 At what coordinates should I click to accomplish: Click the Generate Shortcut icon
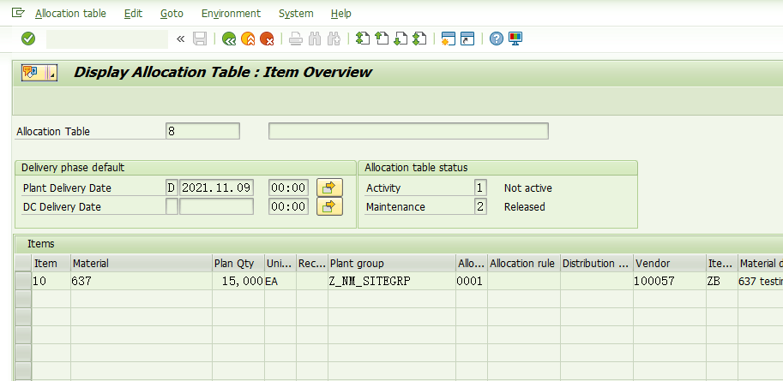pyautogui.click(x=467, y=39)
